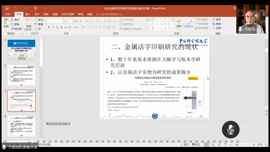Click the Save icon in quick access toolbar
The height and width of the screenshot is (152, 270).
(7, 8)
